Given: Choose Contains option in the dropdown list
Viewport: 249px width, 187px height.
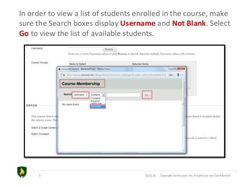Looking at the screenshot, I should coord(96,98).
